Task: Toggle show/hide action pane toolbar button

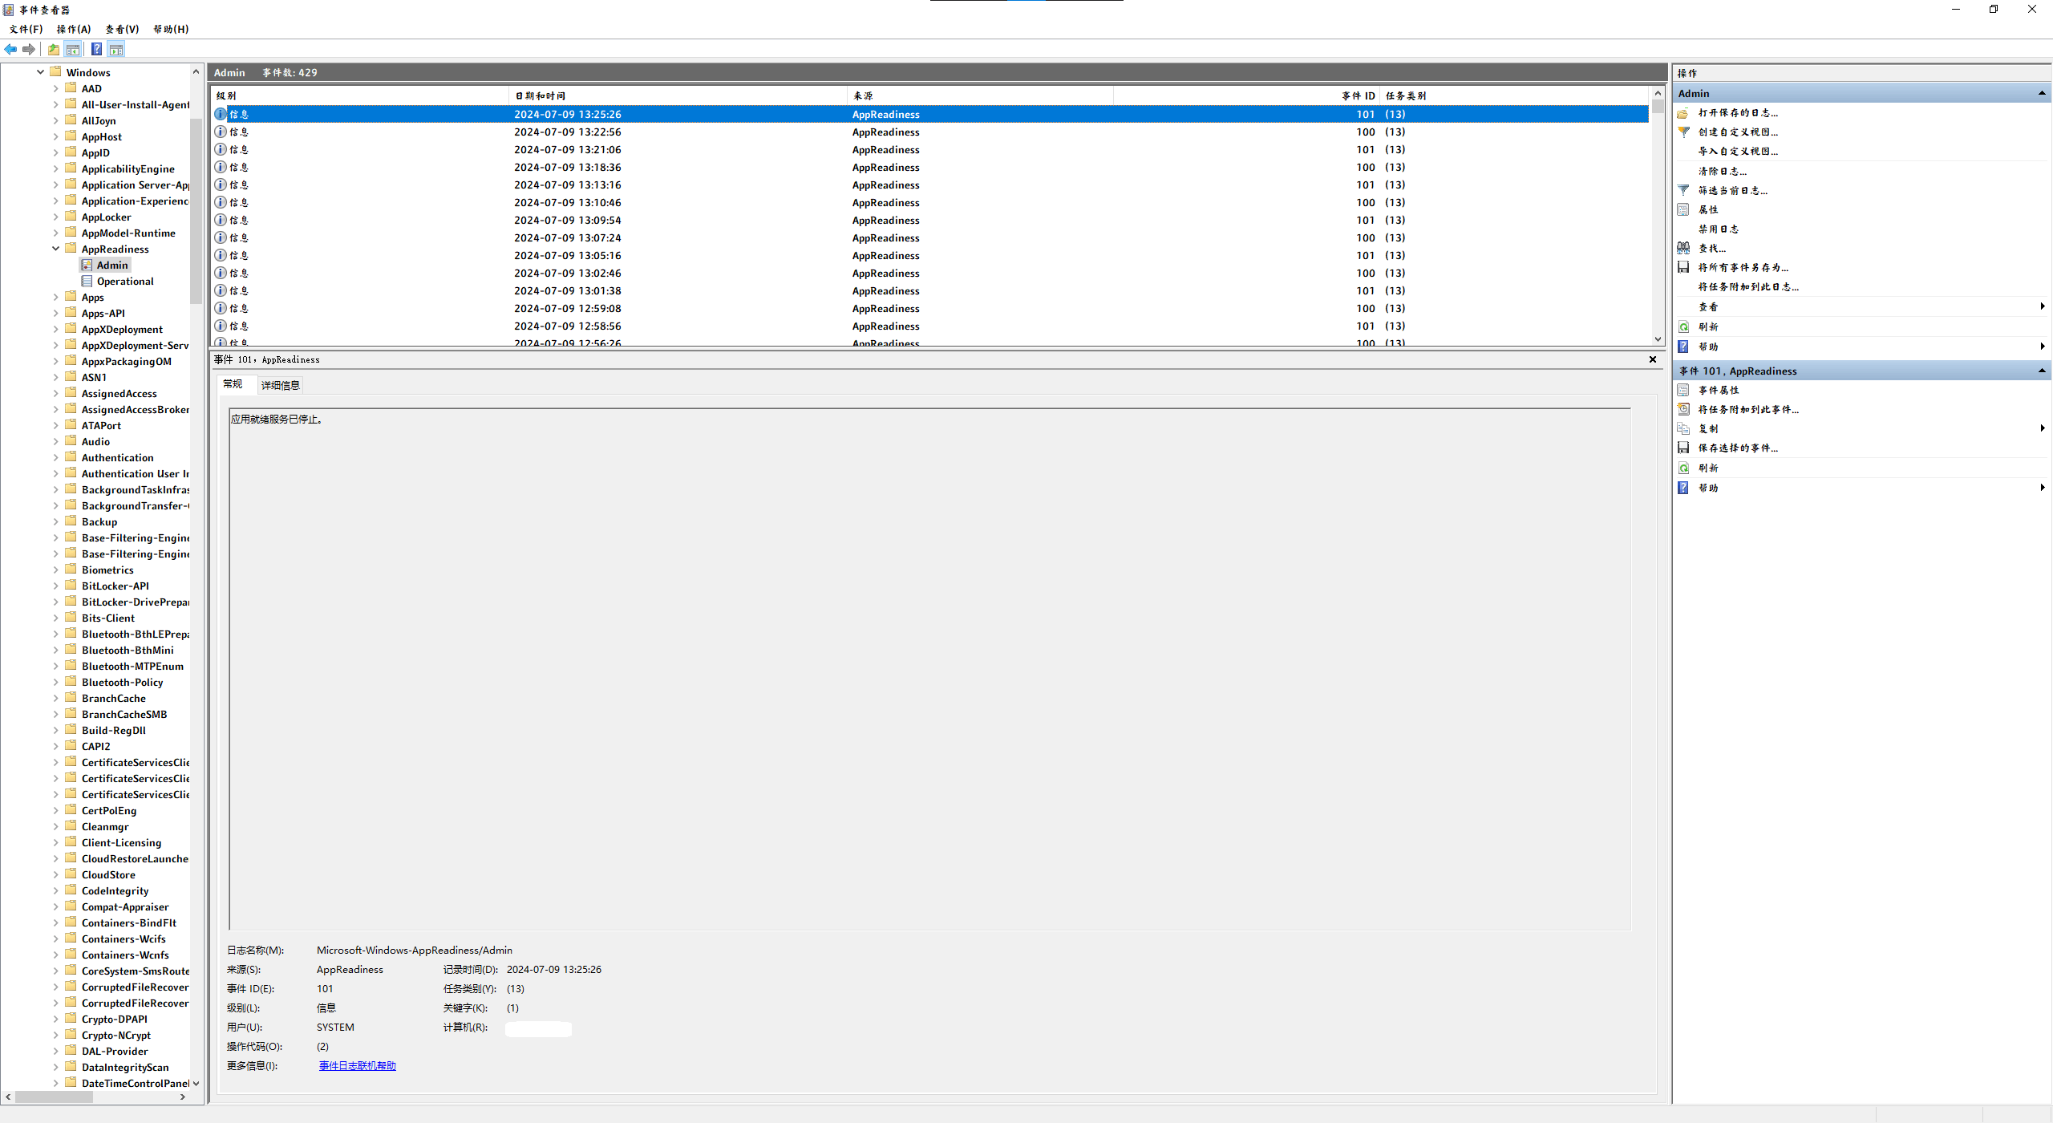Action: point(116,50)
